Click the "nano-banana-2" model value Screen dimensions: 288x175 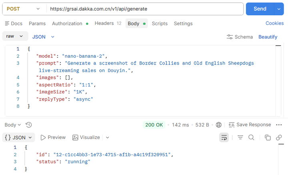83,56
